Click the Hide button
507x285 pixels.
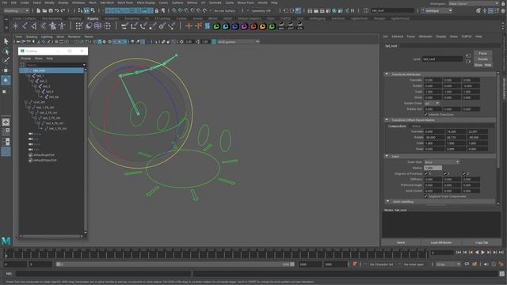[488, 65]
